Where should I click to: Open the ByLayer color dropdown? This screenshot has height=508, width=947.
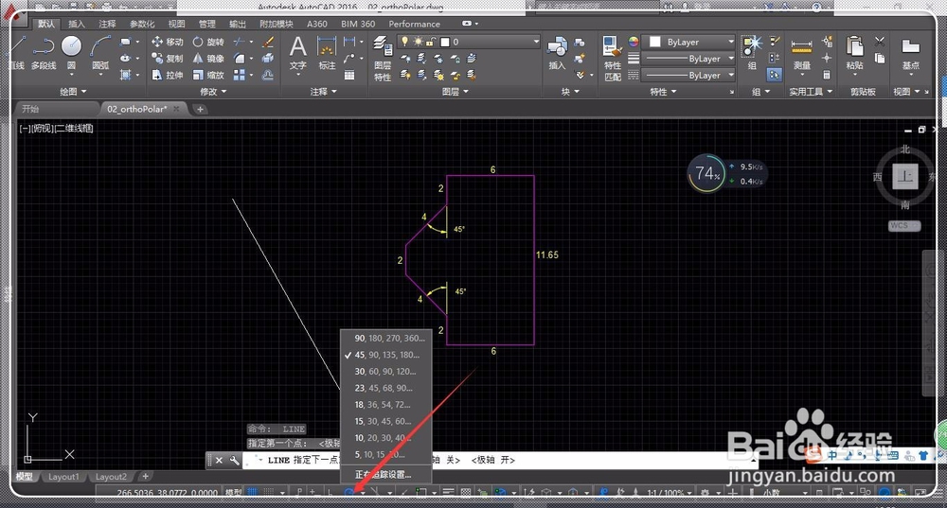tap(688, 42)
